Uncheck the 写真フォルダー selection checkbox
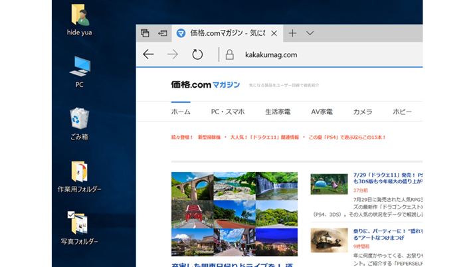Viewport: 475px width, 267px height. click(x=71, y=215)
